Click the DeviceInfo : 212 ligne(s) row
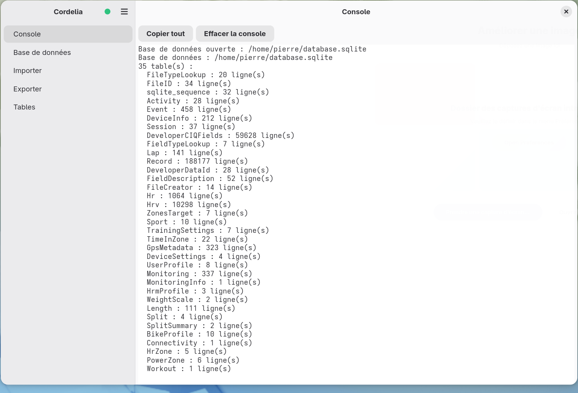Viewport: 578px width, 393px height. click(x=199, y=118)
